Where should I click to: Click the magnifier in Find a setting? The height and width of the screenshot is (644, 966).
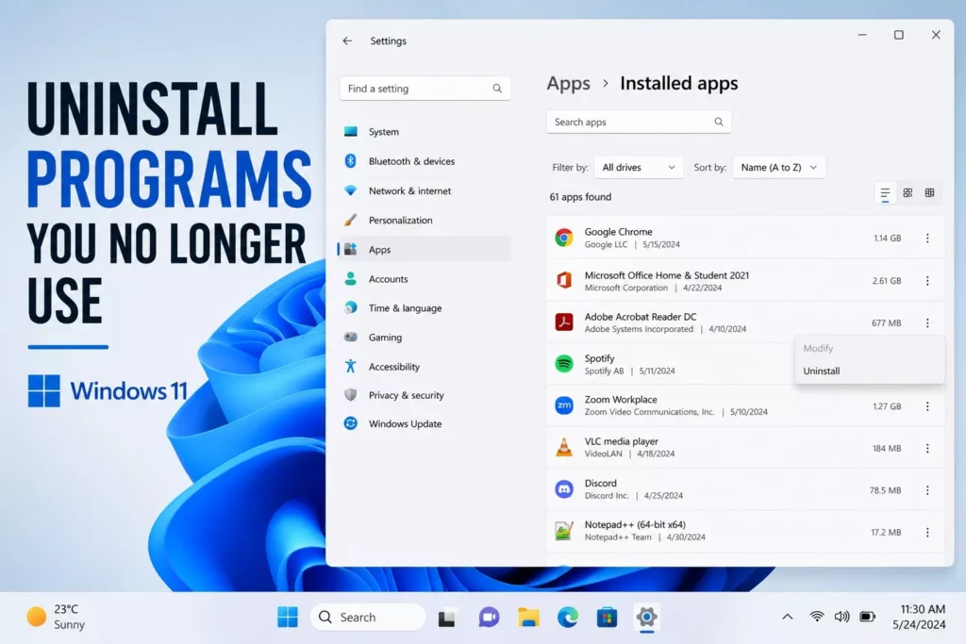coord(496,89)
